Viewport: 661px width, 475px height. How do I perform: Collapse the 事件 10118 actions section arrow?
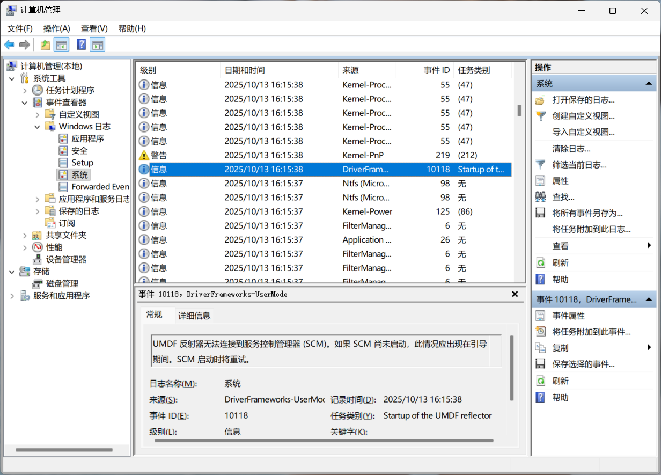tap(649, 299)
